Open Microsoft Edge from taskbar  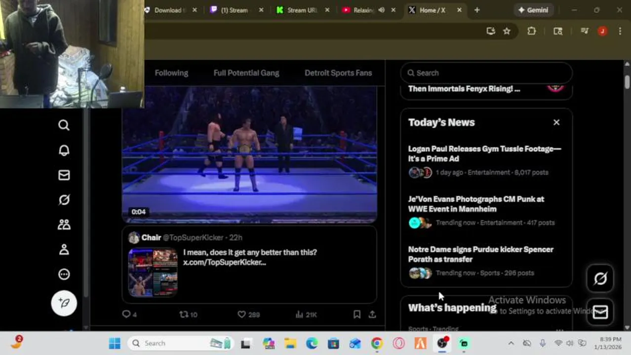coord(312,343)
